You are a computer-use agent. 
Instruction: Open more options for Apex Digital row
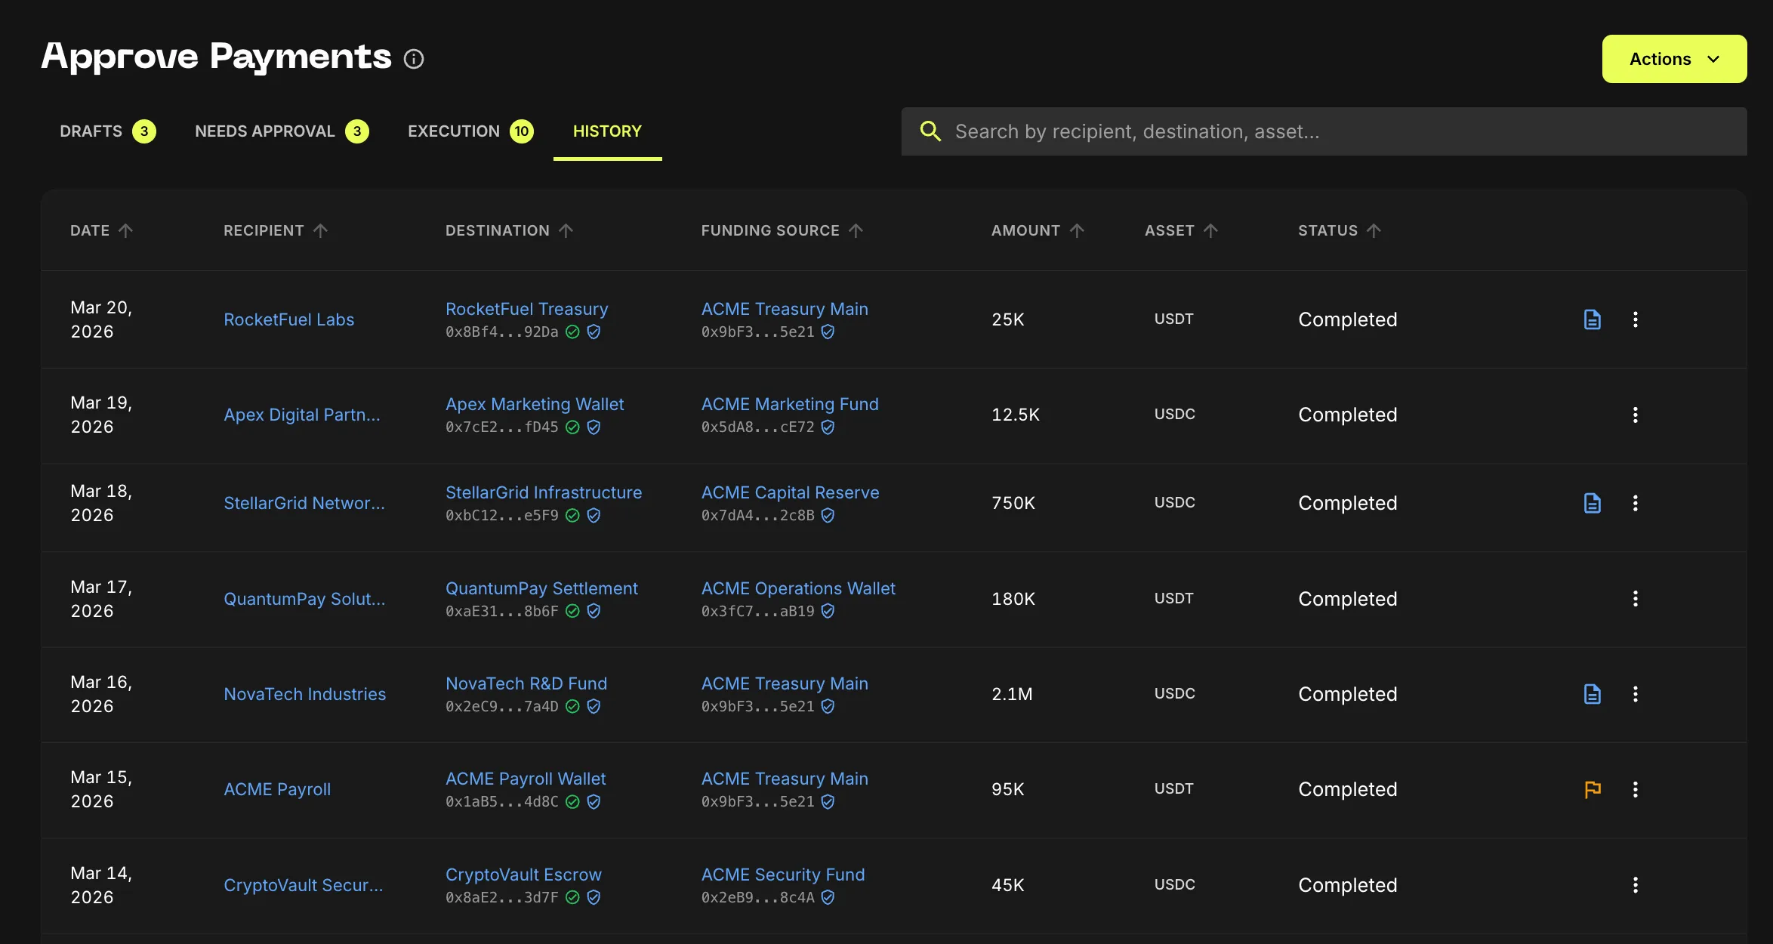1636,415
